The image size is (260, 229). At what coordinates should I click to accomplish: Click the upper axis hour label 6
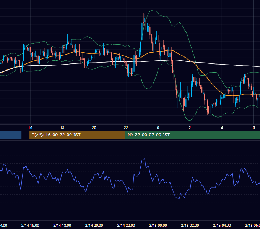[254, 128]
